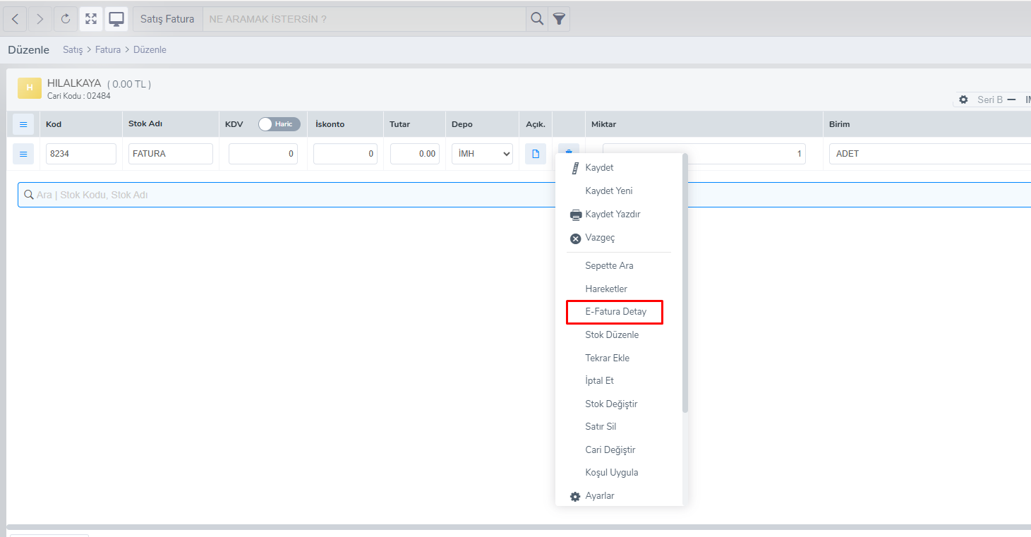Click the Seri B label

pos(990,100)
